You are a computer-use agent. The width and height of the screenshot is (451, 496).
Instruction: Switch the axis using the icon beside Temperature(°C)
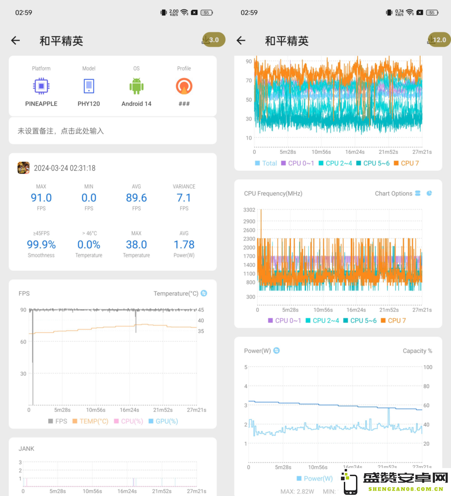coord(204,293)
